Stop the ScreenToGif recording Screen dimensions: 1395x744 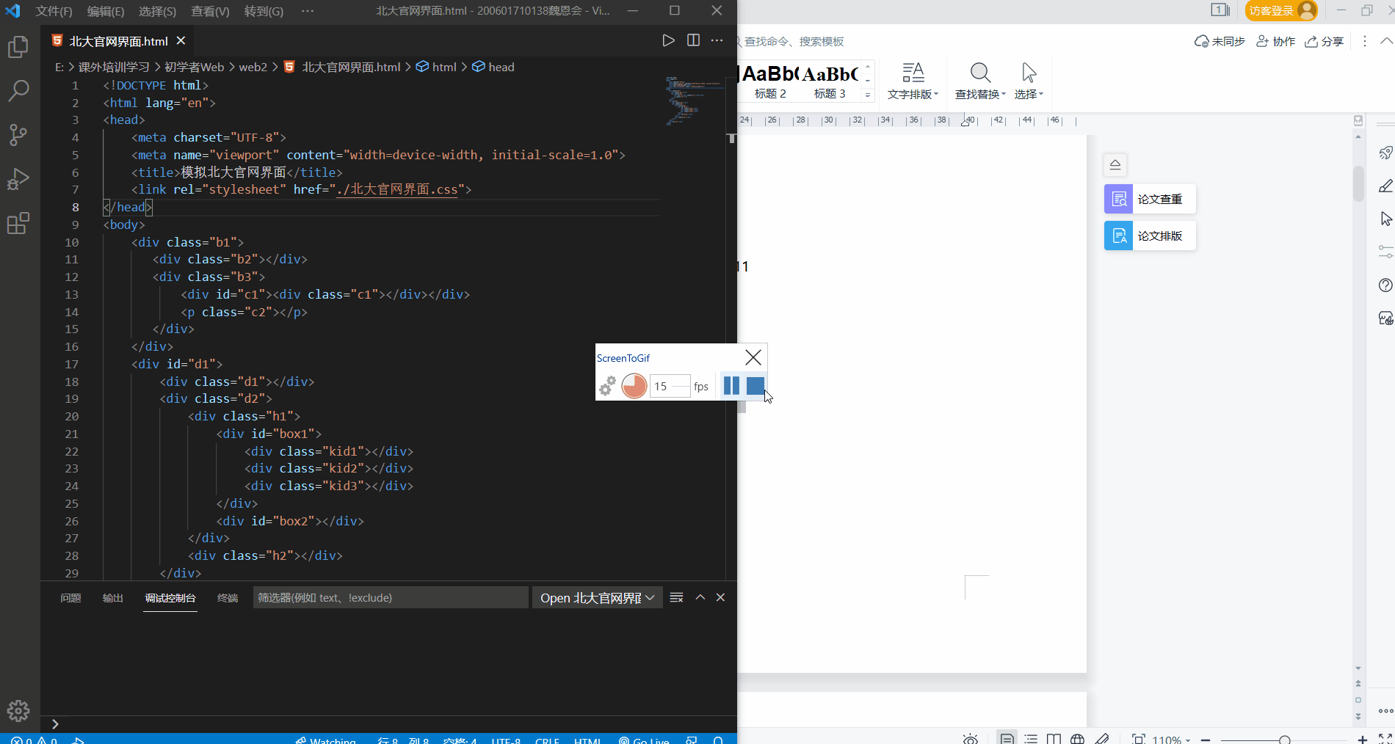756,385
